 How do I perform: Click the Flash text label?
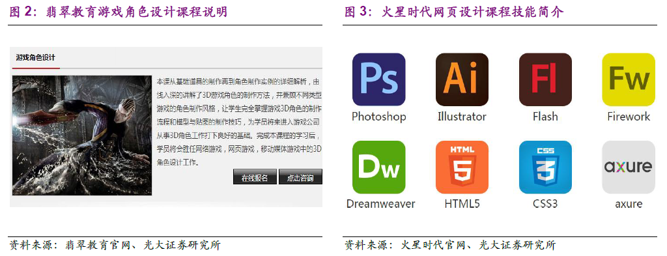pyautogui.click(x=545, y=117)
